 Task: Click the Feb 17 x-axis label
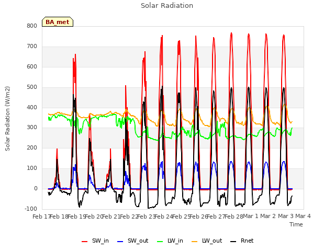click(x=41, y=216)
